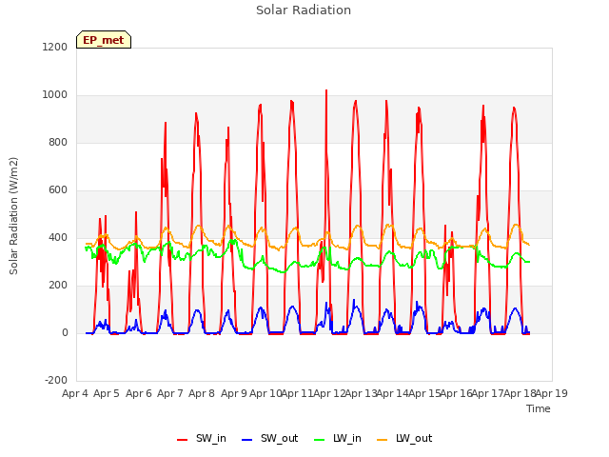Screen dimensions: 609x457
Task: Click the Apr 19 x-axis label
Action: point(552,393)
